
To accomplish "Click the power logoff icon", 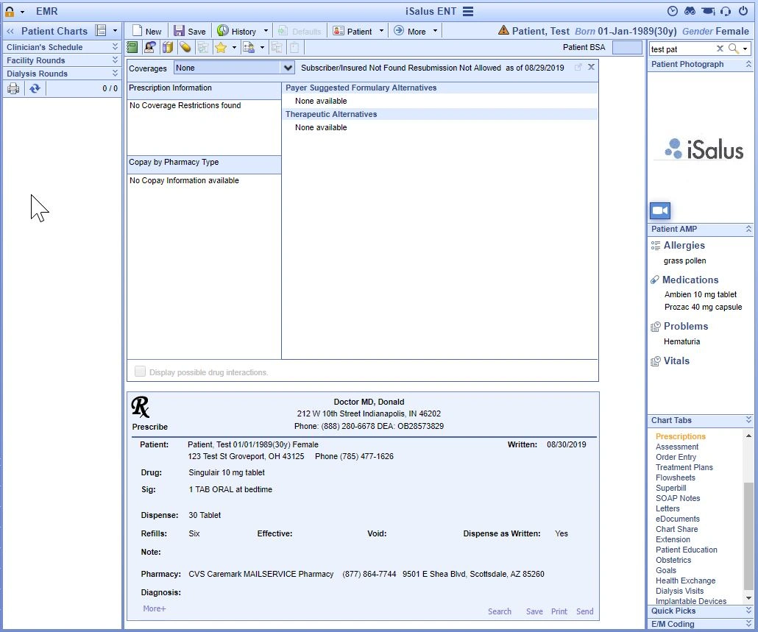I will [743, 10].
